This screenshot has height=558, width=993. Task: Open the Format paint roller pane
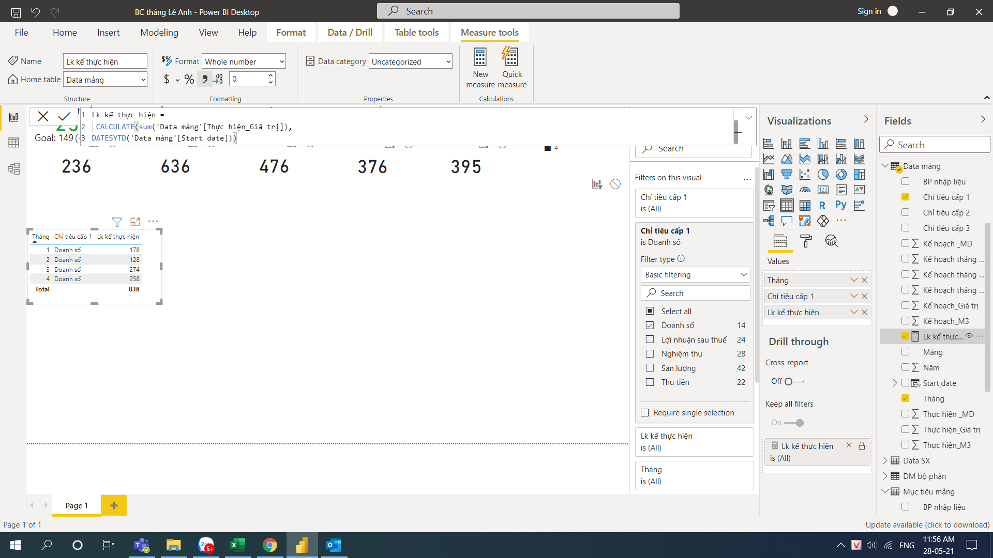click(x=806, y=241)
